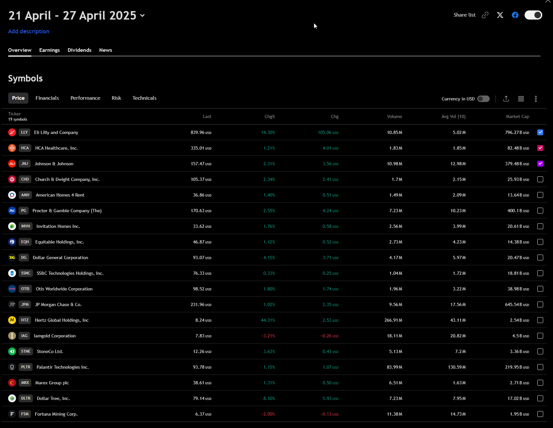Image resolution: width=553 pixels, height=428 pixels.
Task: Click the Church & Dwight logo icon
Action: click(x=12, y=179)
